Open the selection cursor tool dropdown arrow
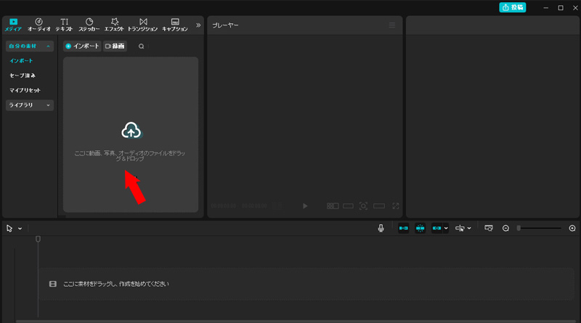The height and width of the screenshot is (323, 581). (x=20, y=229)
